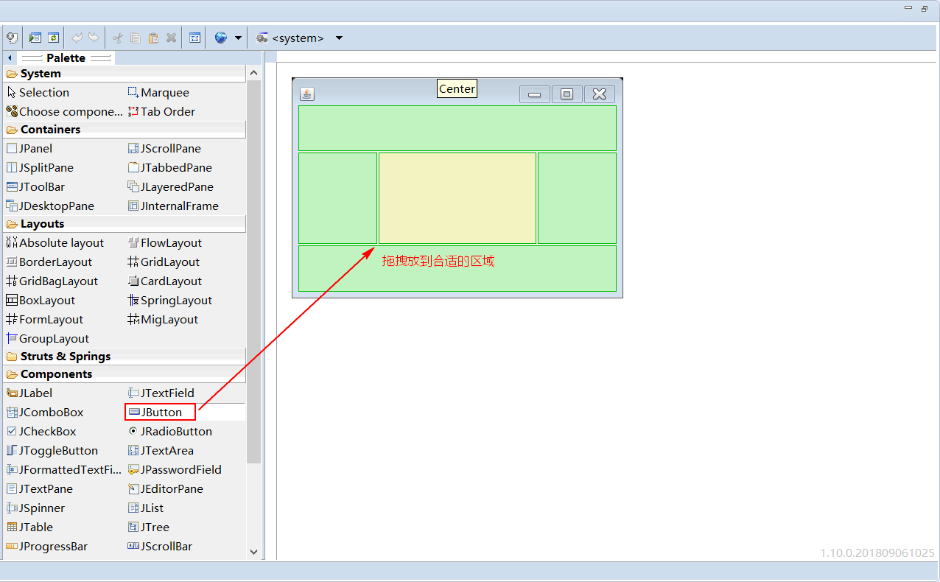Open the <system> look-and-feel dropdown
The width and height of the screenshot is (940, 582).
297,38
